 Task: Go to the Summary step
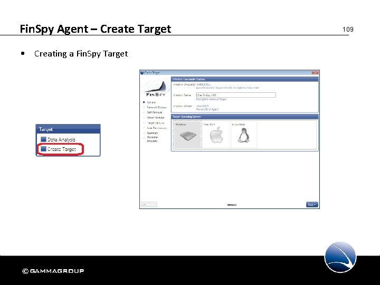pyautogui.click(x=152, y=133)
